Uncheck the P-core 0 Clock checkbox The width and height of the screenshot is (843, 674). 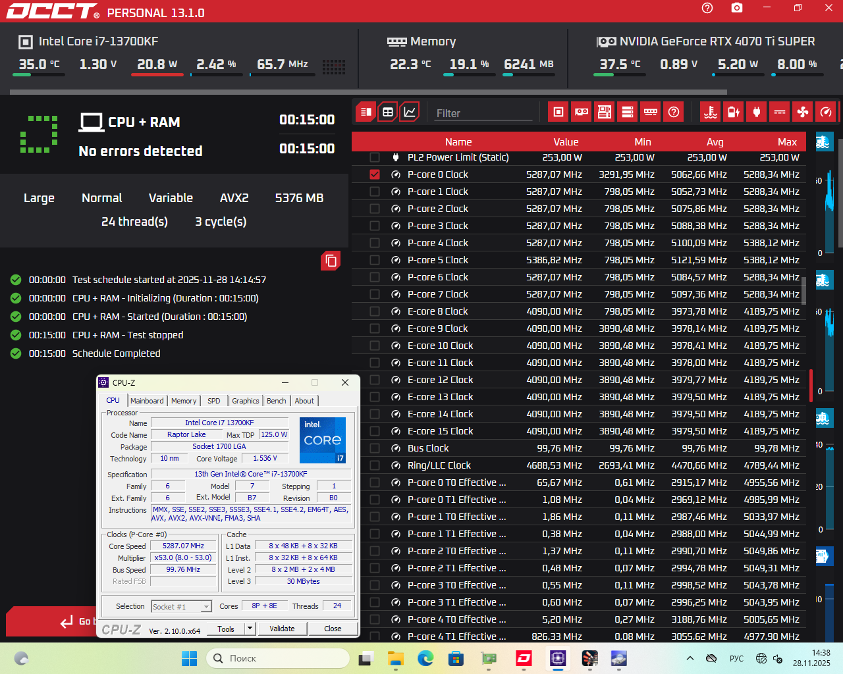[x=375, y=174]
